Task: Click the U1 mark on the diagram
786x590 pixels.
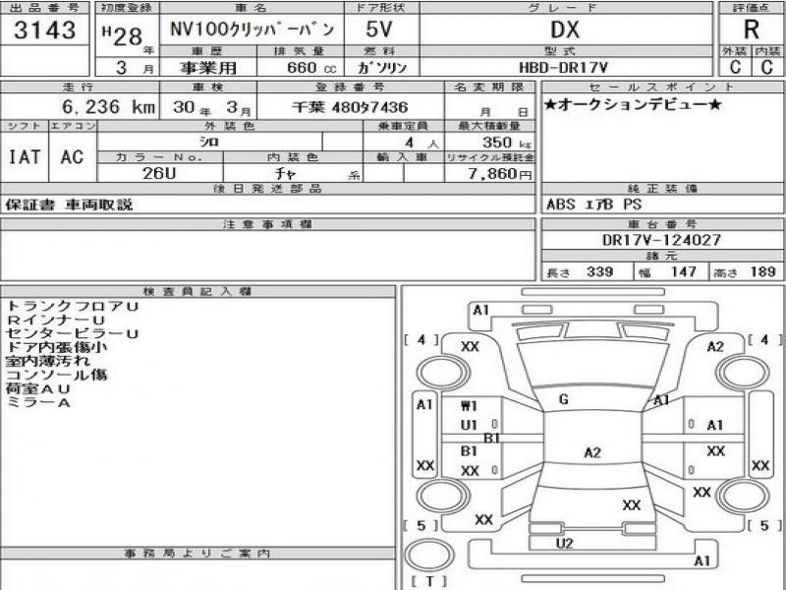Action: pyautogui.click(x=470, y=426)
